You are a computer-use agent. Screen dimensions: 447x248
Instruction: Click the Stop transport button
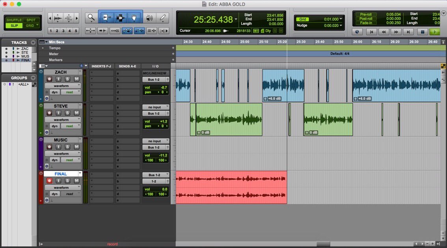423,32
